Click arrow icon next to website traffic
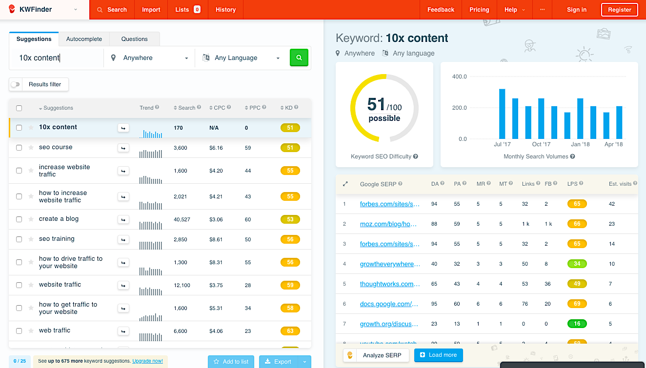Screen dimensions: 646x368 [123, 285]
